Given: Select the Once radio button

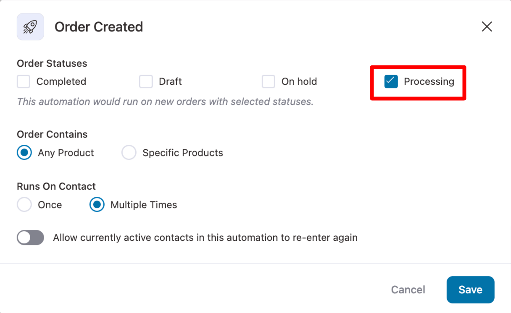Looking at the screenshot, I should [24, 205].
